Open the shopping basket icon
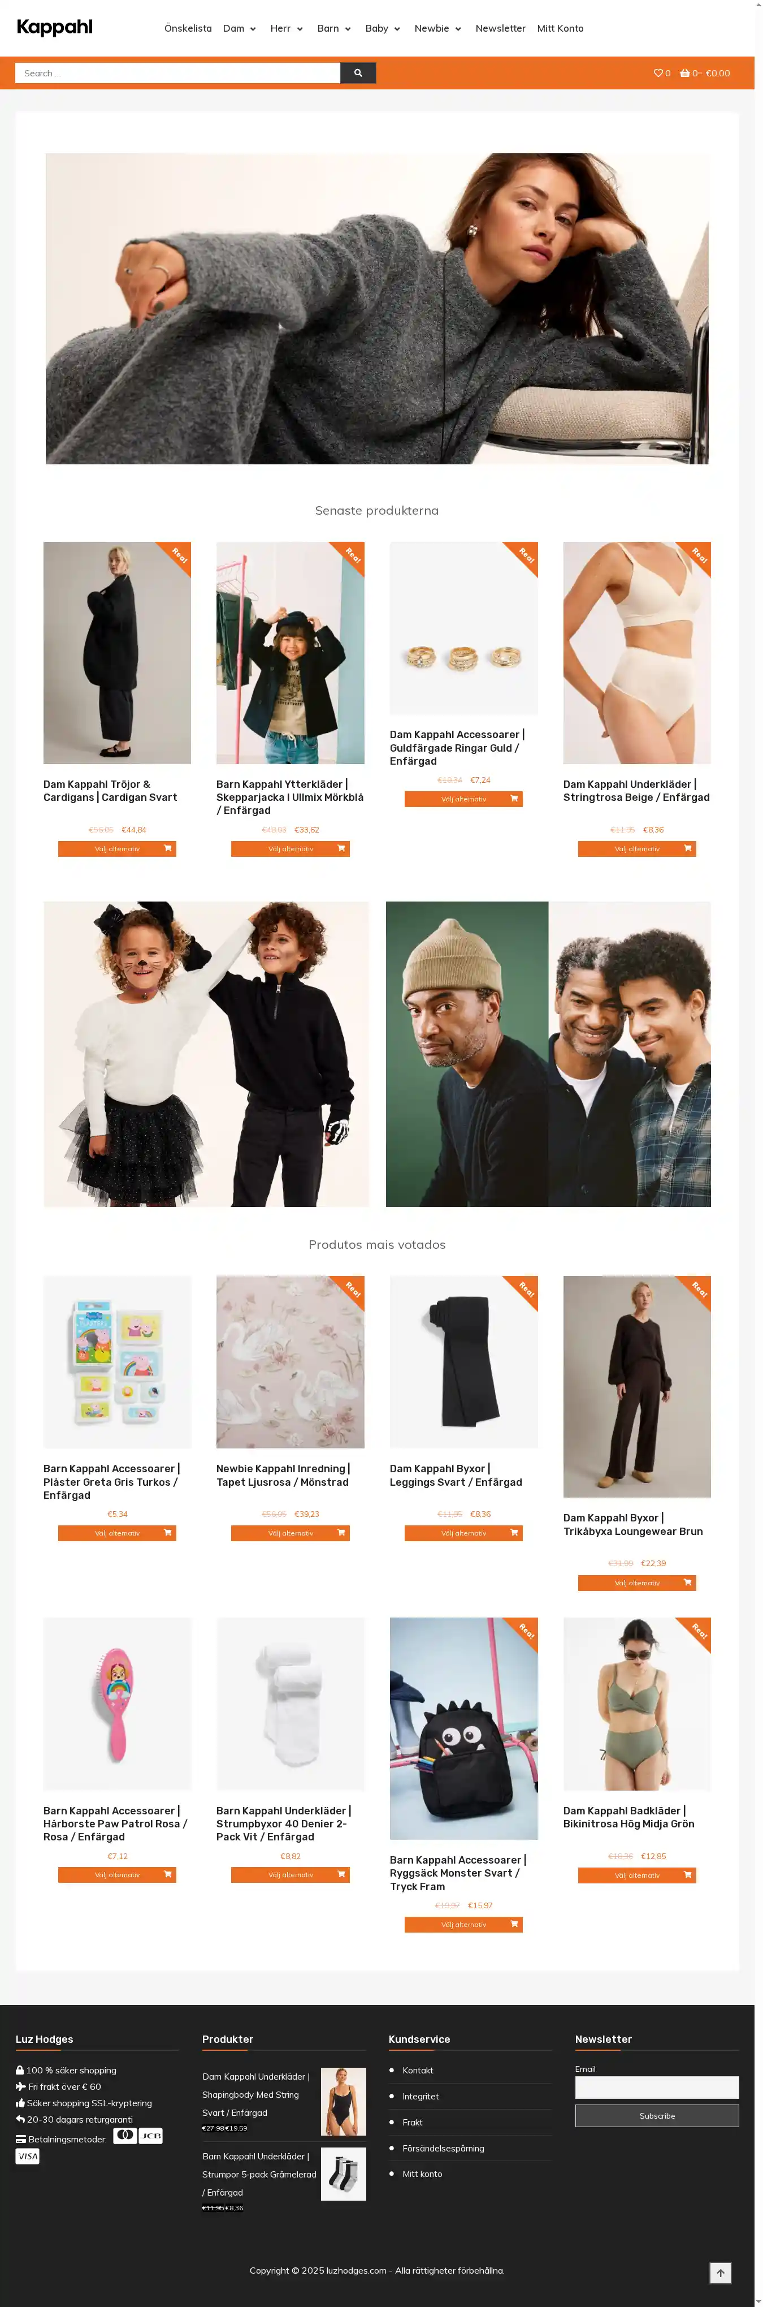This screenshot has width=763, height=2307. (x=685, y=74)
